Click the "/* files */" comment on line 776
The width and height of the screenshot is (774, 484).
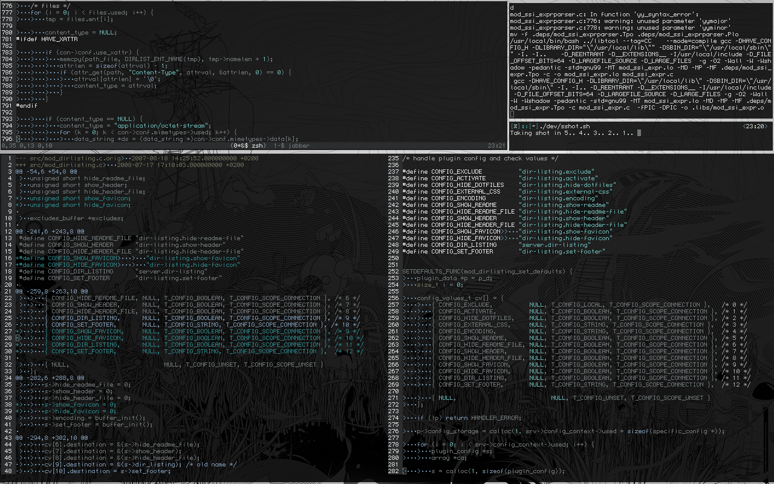50,6
